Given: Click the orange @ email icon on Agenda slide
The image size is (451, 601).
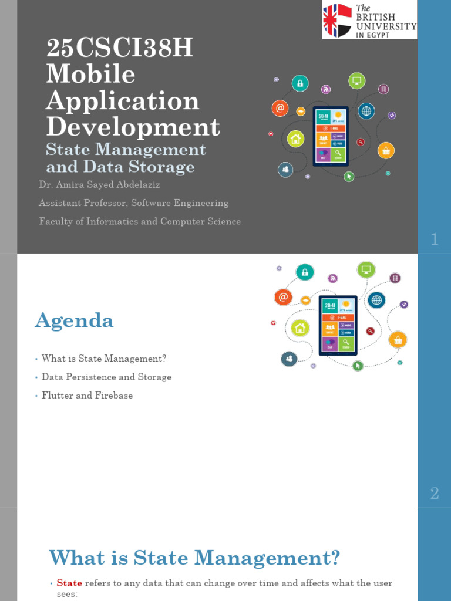Looking at the screenshot, I should pyautogui.click(x=284, y=297).
